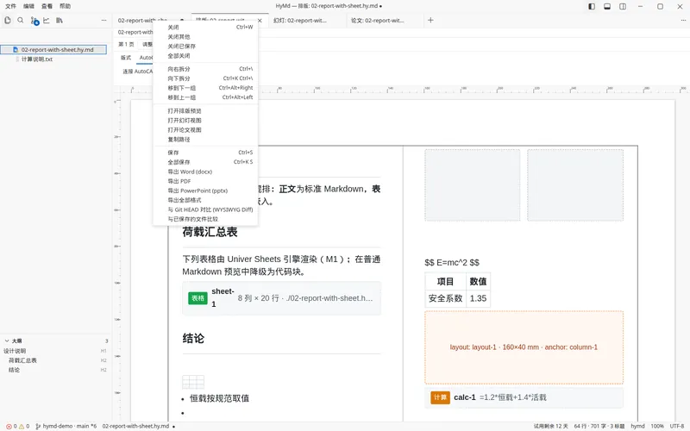The width and height of the screenshot is (690, 431).
Task: Toggle the left sidebar layout icon
Action: [x=592, y=6]
